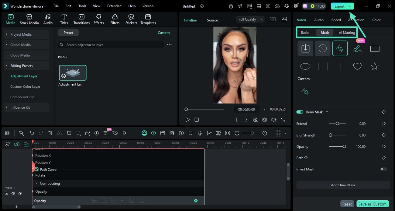Expand the Project Media section
The height and width of the screenshot is (211, 395).
point(6,34)
